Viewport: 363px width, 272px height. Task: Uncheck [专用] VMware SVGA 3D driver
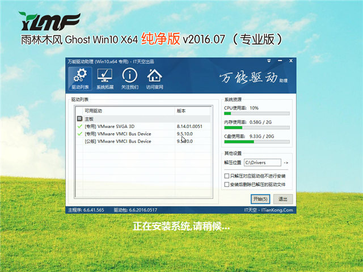[80, 126]
